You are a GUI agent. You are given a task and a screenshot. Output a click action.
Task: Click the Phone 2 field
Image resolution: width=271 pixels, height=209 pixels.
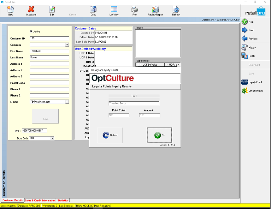50,95
